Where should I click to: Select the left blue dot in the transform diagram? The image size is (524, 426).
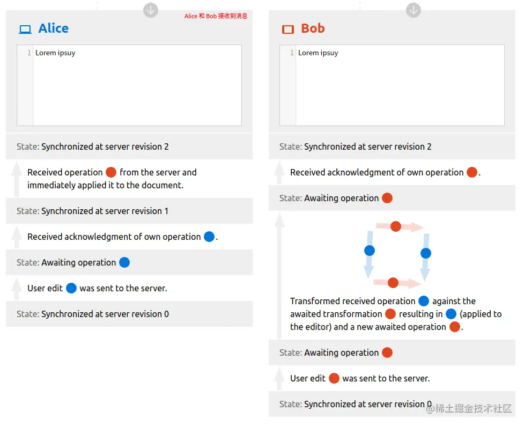(369, 251)
